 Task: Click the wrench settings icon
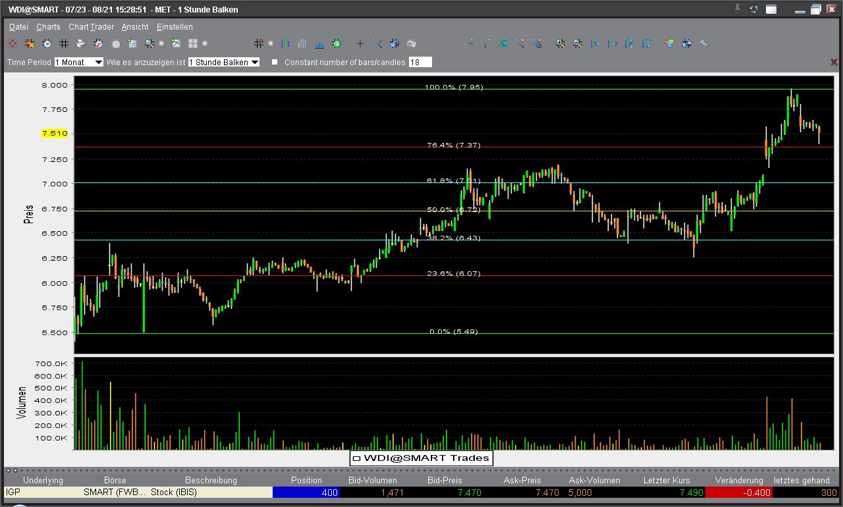tap(704, 43)
